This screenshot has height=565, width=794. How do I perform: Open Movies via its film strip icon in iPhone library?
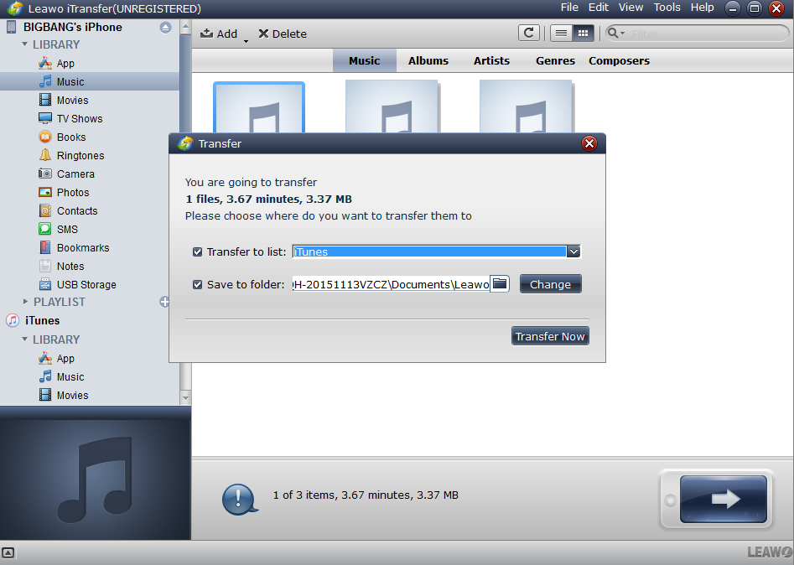[45, 100]
